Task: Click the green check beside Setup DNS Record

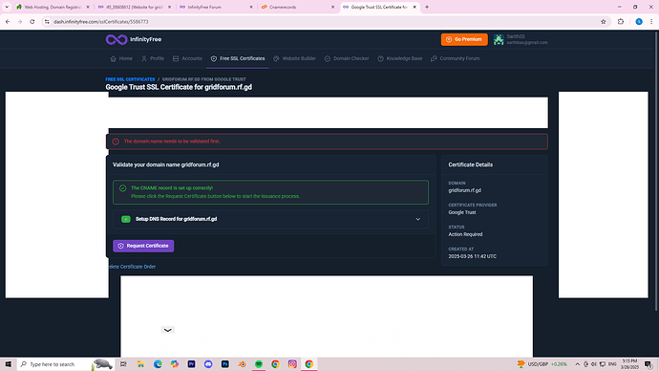Action: pyautogui.click(x=126, y=219)
